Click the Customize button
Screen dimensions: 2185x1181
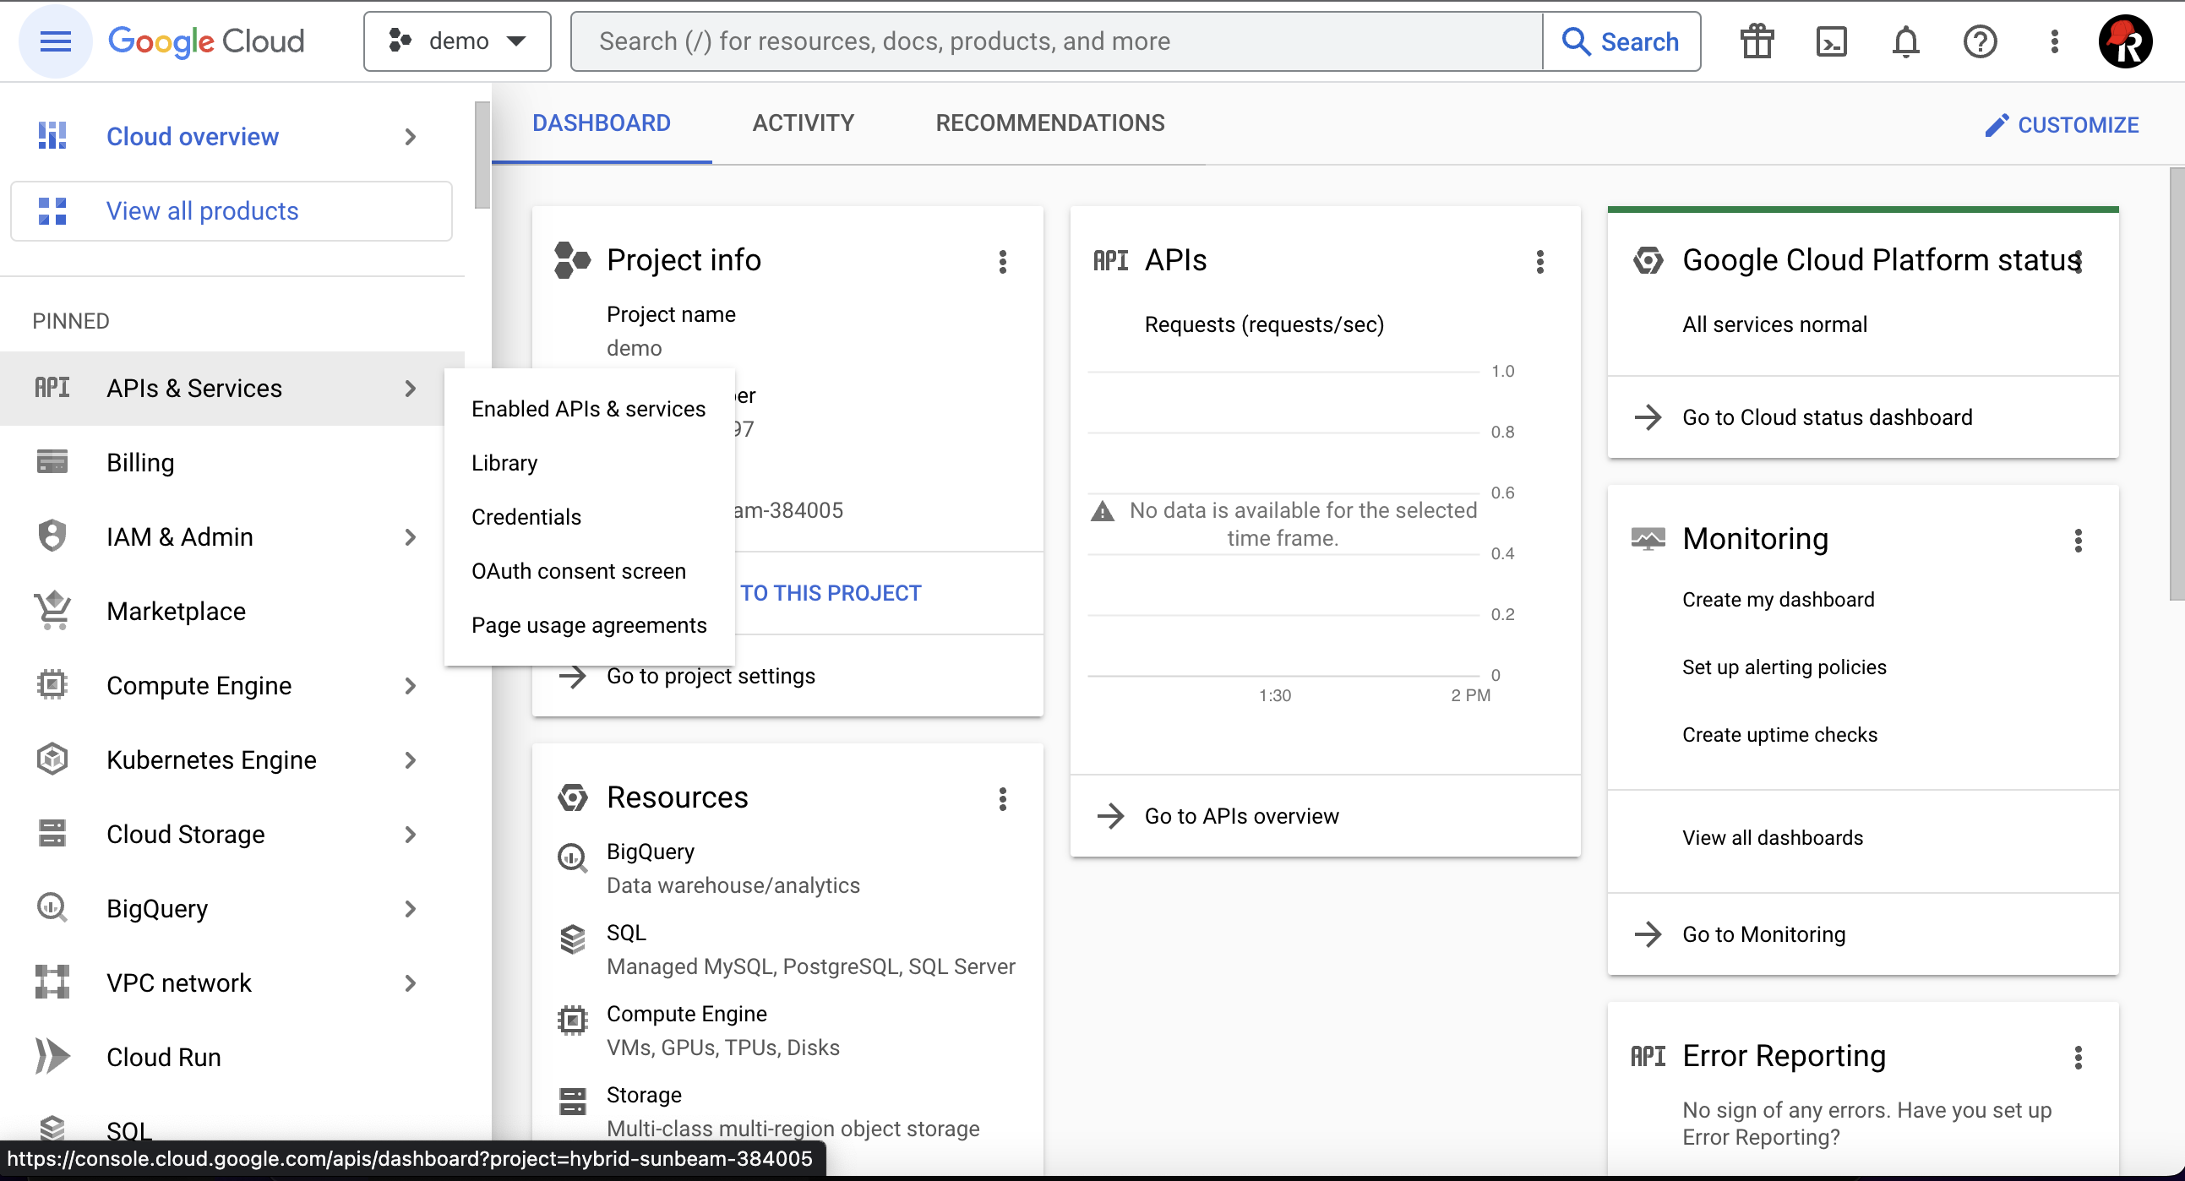[2062, 125]
